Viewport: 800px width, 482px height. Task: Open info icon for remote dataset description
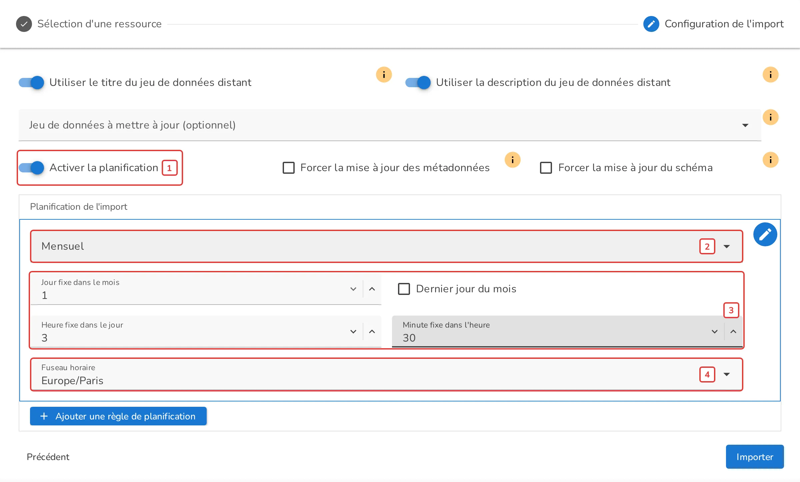click(770, 75)
